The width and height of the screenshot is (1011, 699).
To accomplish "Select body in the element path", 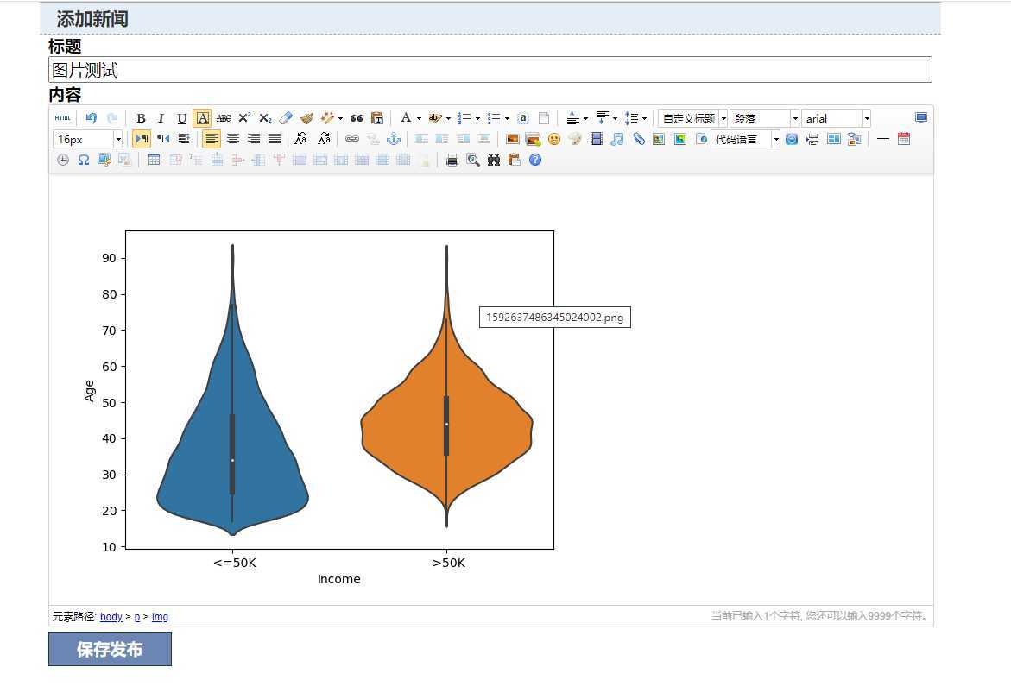I will [x=111, y=616].
